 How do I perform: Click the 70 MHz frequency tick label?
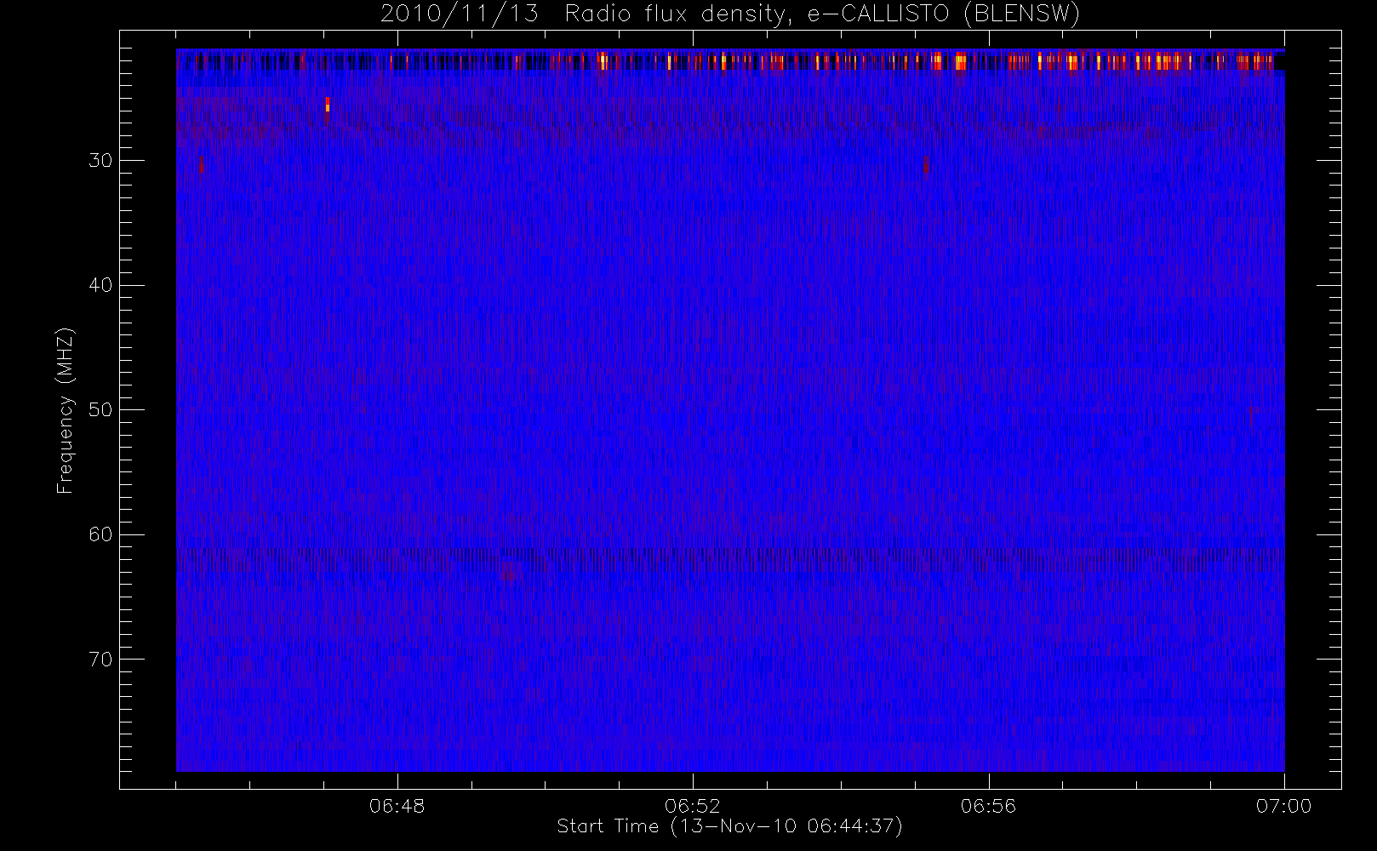click(100, 660)
